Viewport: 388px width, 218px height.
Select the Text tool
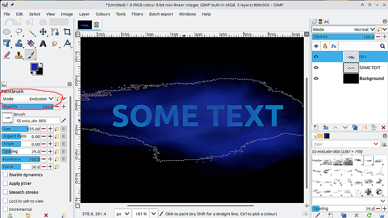[x=43, y=44]
